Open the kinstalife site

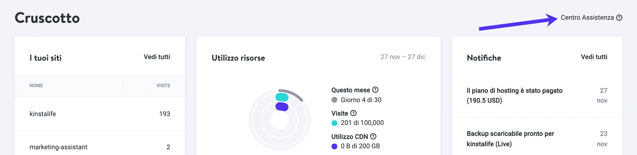click(x=43, y=114)
